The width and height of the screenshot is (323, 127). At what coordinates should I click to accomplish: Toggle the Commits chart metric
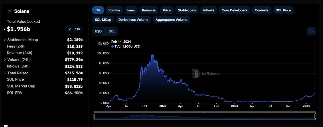262,10
